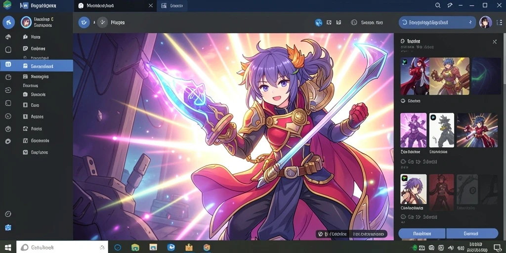
Task: Open the blue circle icon right of taskbar search
Action: point(118,248)
